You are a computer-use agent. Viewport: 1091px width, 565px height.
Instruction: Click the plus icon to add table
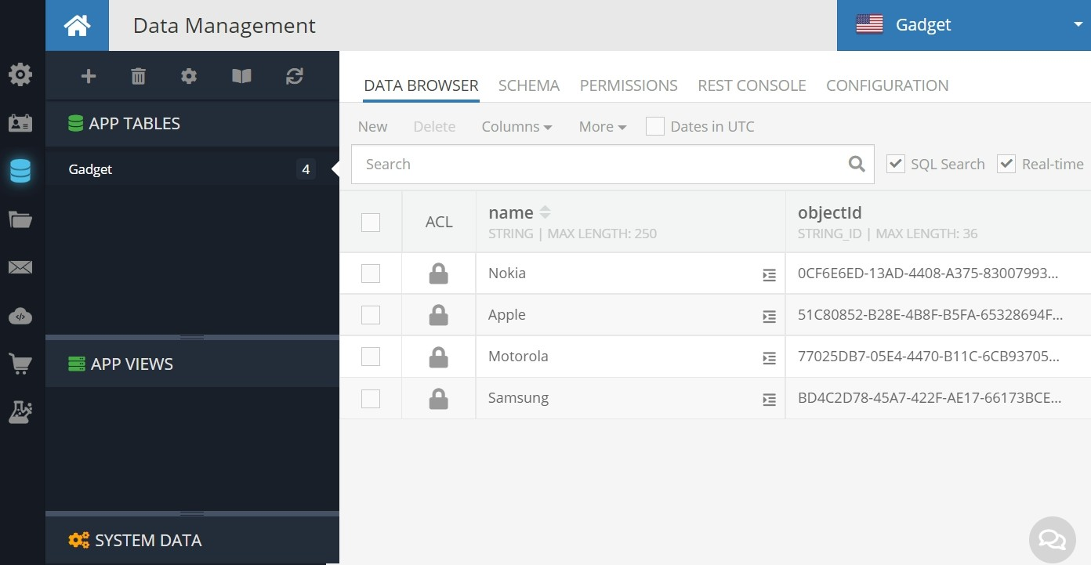(89, 76)
